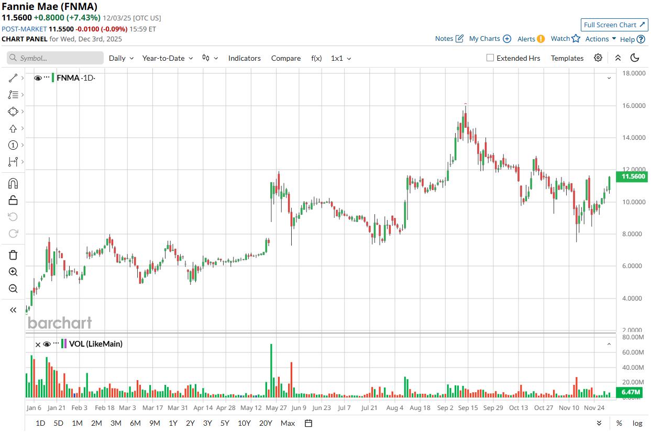Image resolution: width=651 pixels, height=432 pixels.
Task: Collapse the header using double-up chevrons
Action: click(x=618, y=58)
